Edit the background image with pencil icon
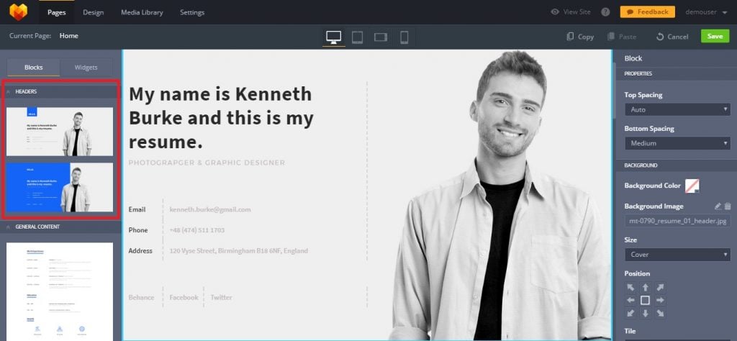 click(x=717, y=206)
